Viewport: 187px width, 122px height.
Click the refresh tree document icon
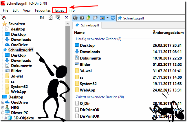[x=51, y=18]
